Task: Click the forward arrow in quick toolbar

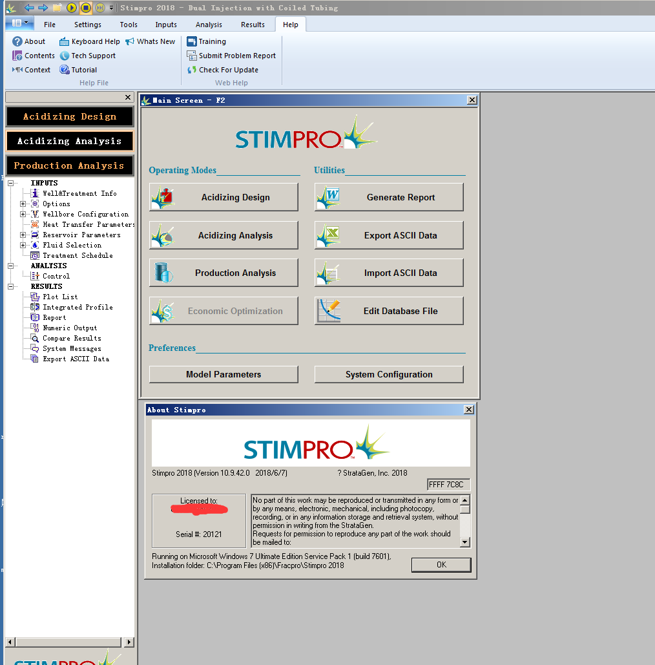Action: coord(43,8)
